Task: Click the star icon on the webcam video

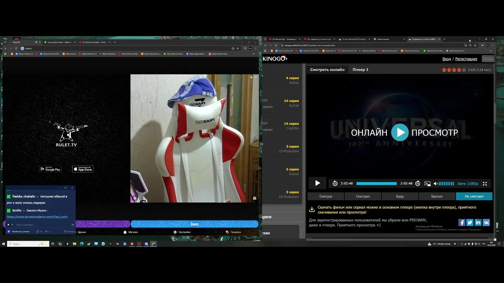Action: [251, 77]
